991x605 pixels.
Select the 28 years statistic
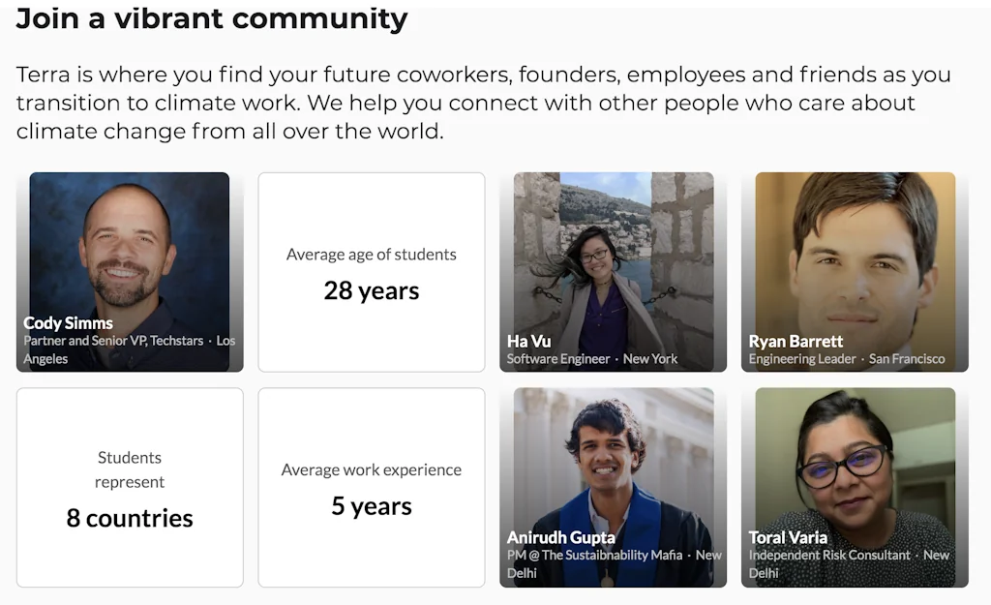[x=372, y=291]
